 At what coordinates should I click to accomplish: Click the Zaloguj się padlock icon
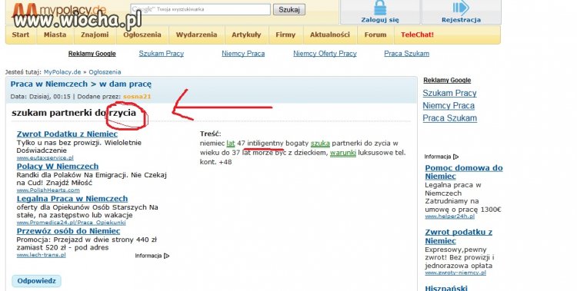click(x=380, y=8)
